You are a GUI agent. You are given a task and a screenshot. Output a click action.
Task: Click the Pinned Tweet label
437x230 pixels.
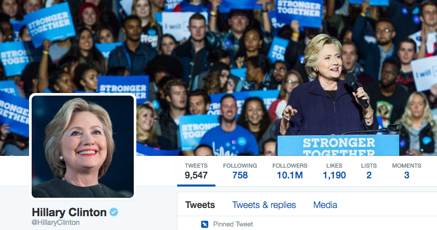[x=233, y=224]
